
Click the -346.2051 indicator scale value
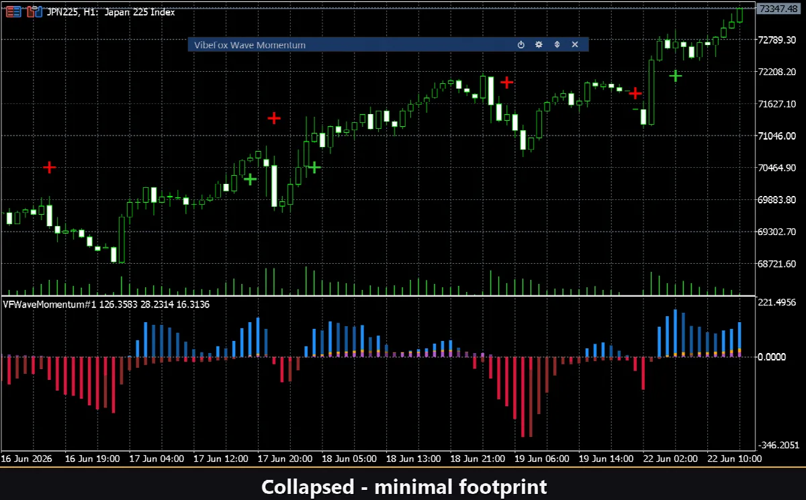coord(777,445)
